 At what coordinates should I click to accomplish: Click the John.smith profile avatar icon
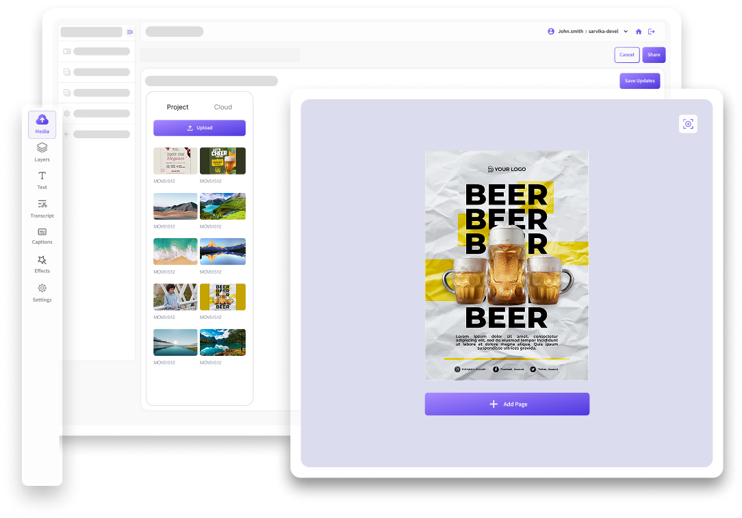click(x=550, y=31)
